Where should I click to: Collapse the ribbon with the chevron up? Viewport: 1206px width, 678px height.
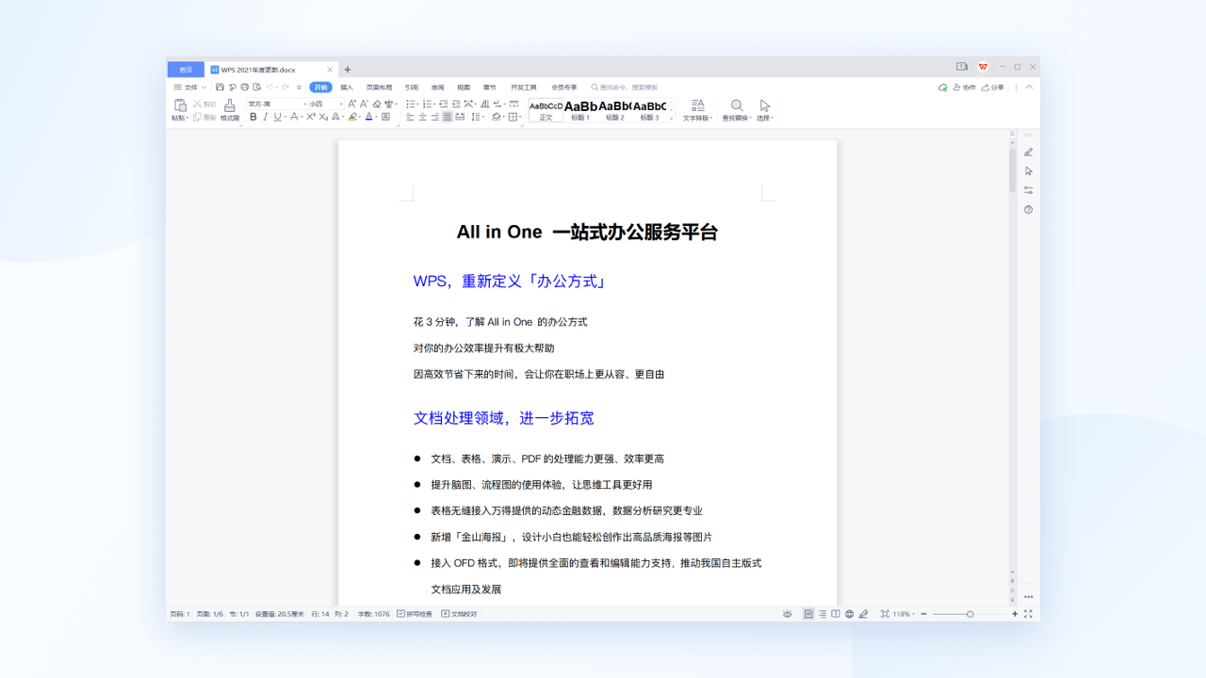[x=1029, y=88]
